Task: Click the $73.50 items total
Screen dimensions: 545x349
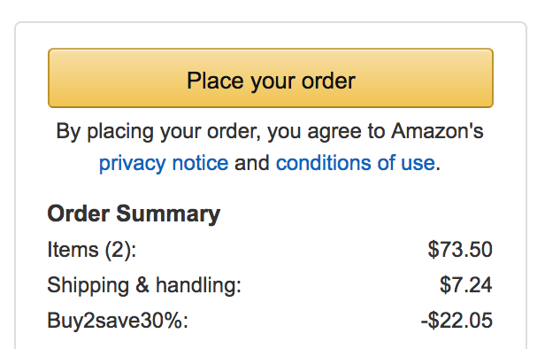Action: (460, 250)
